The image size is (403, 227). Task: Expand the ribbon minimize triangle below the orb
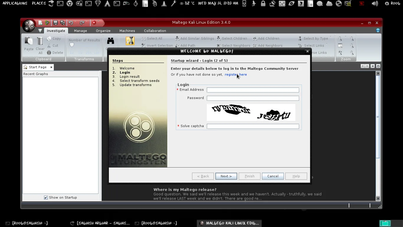click(x=40, y=31)
